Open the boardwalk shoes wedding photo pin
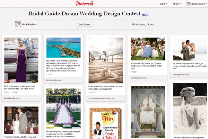Screen dimensions: 208x139 click(x=106, y=60)
